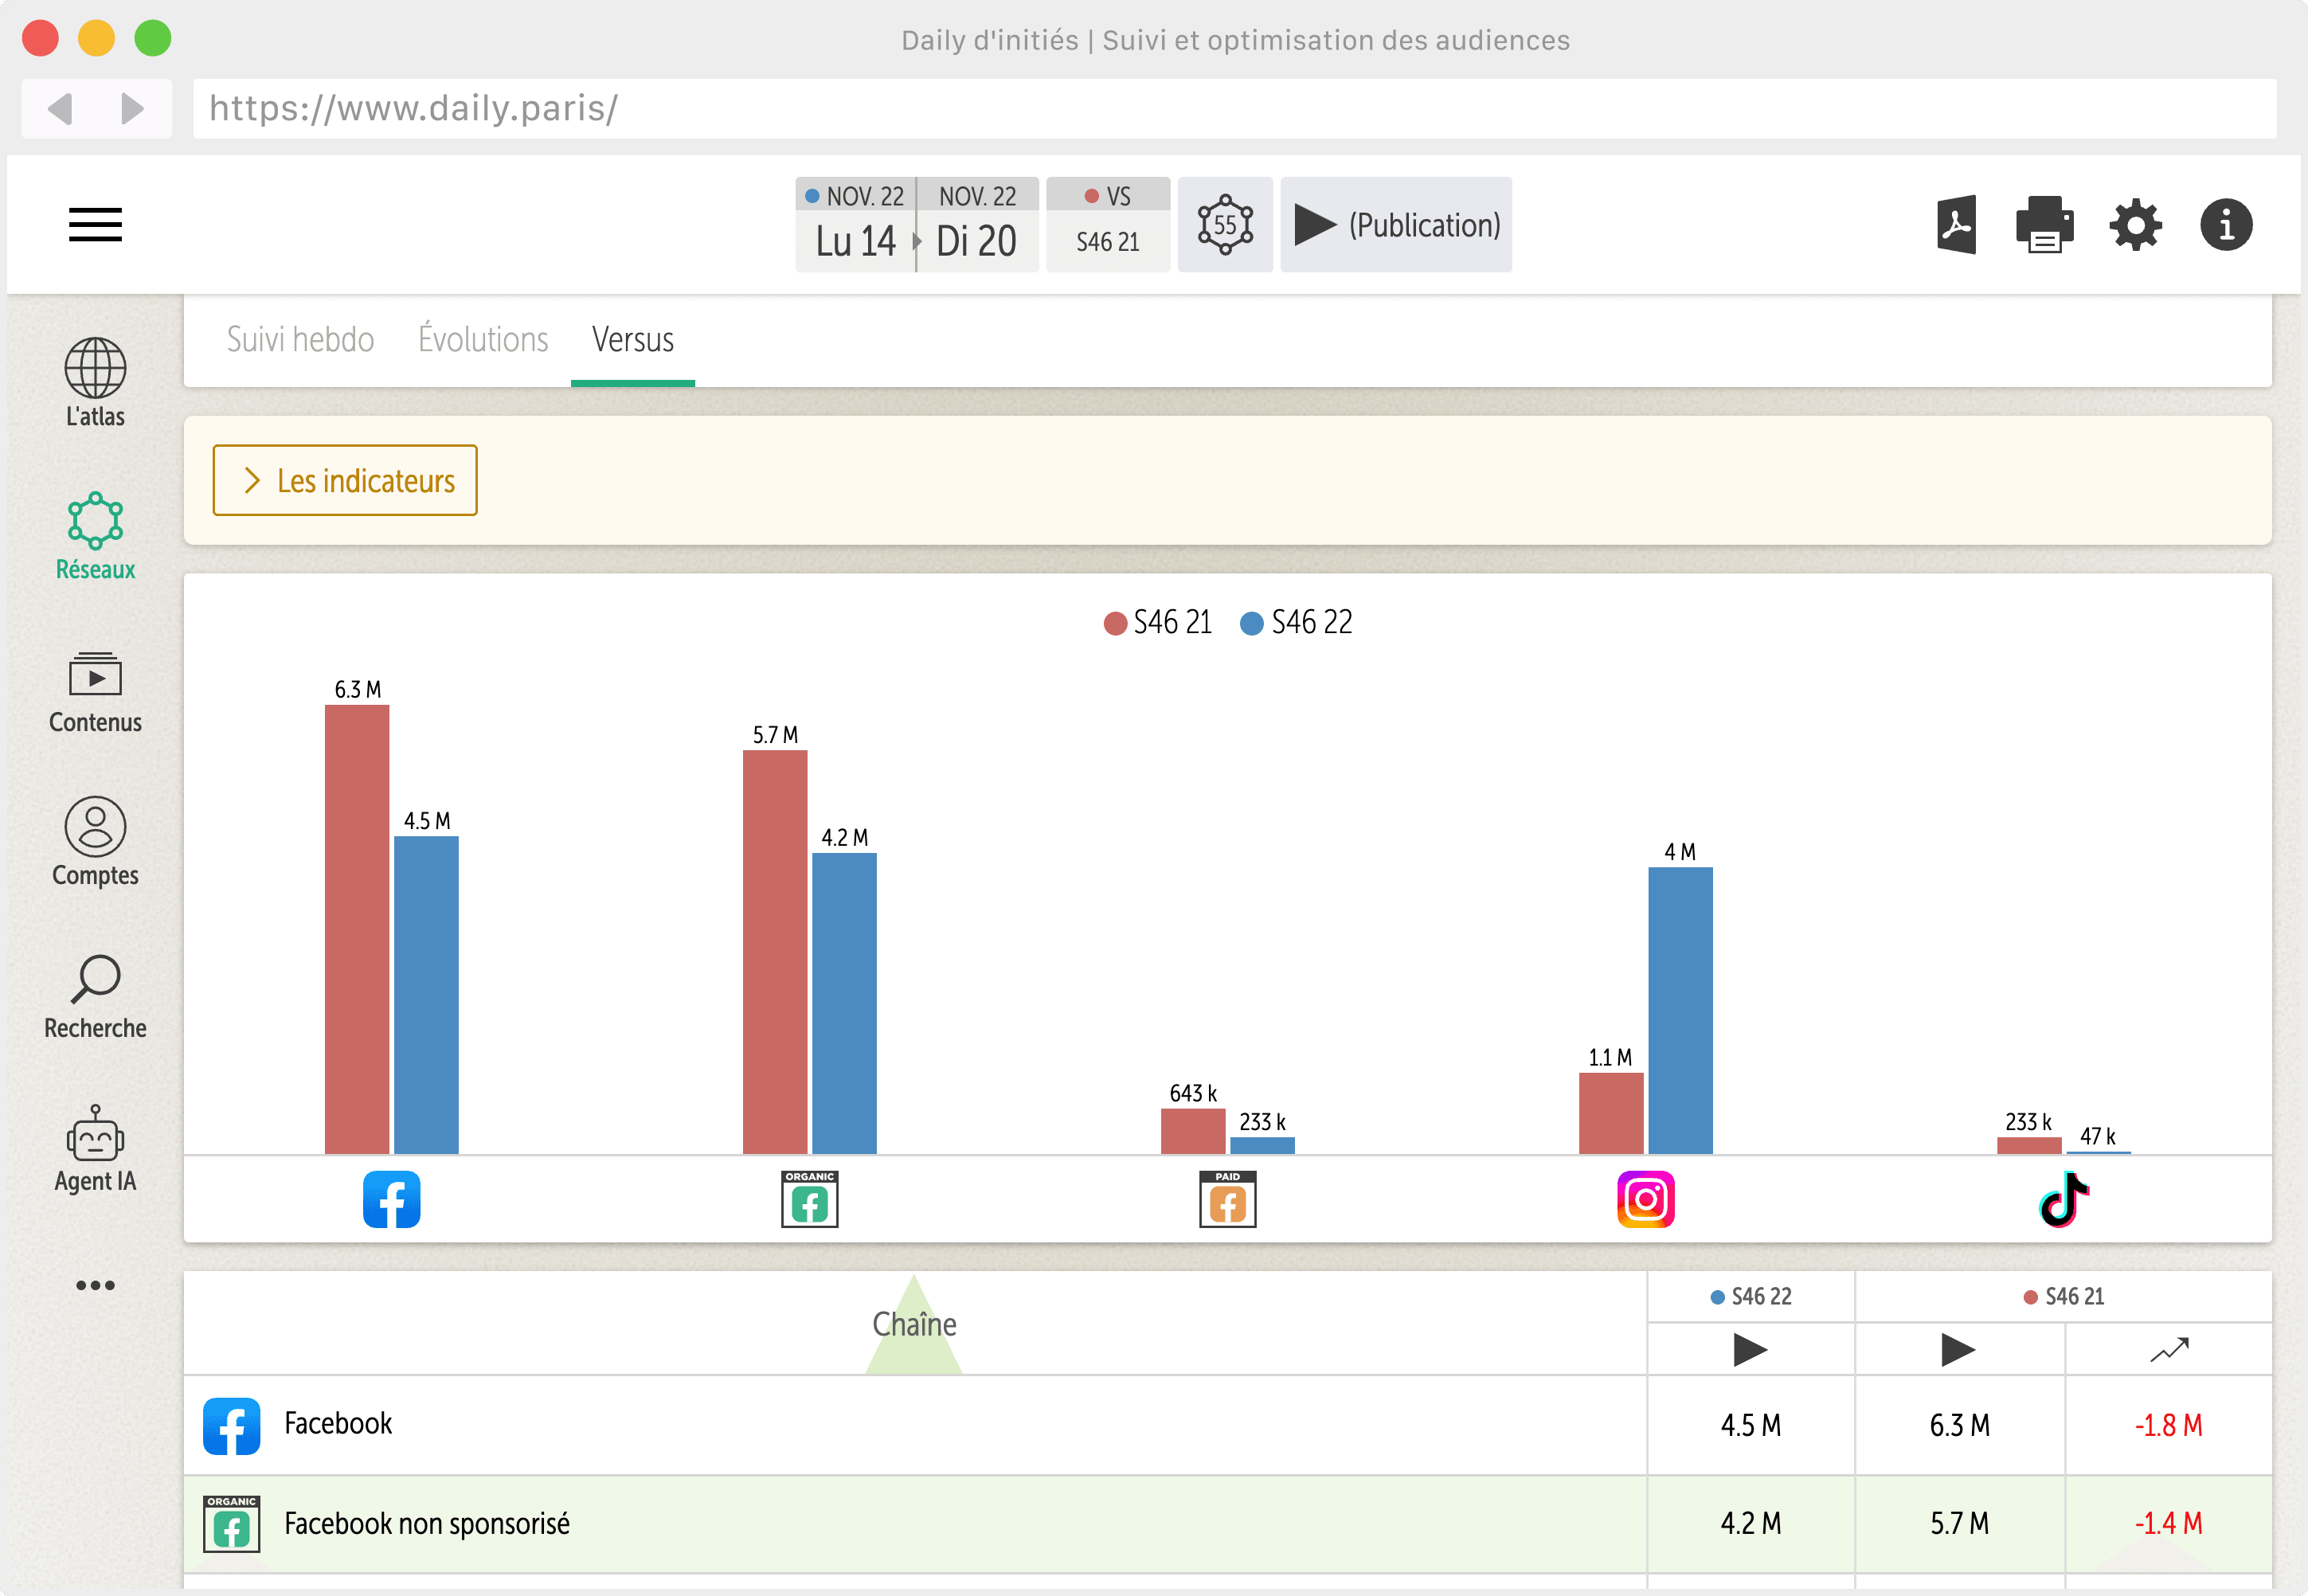2308x1596 pixels.
Task: Toggle S46 22 legend series
Action: 1296,623
